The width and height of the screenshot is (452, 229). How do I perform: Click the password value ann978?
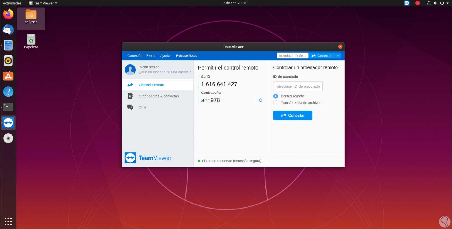pyautogui.click(x=210, y=100)
